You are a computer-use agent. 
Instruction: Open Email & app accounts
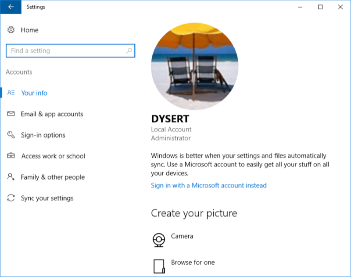tap(52, 114)
